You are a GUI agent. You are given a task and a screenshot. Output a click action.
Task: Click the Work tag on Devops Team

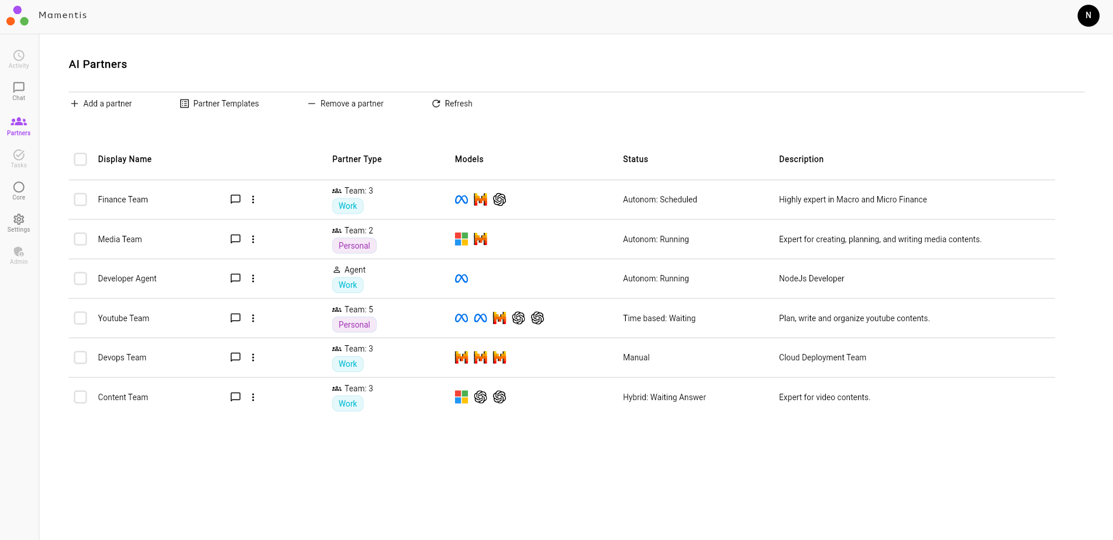[348, 364]
